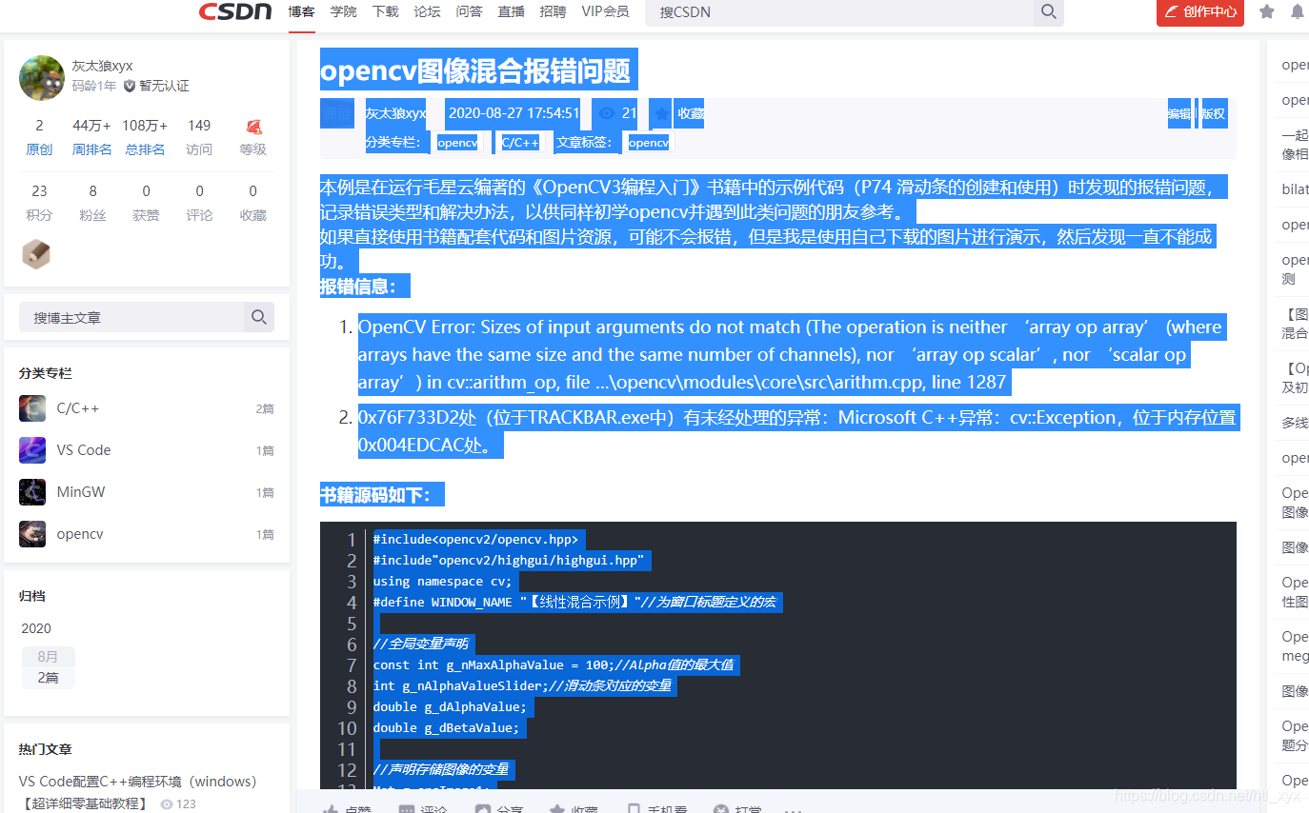The width and height of the screenshot is (1309, 813).
Task: Open the 博客 tab in the top navigation
Action: coord(301,11)
